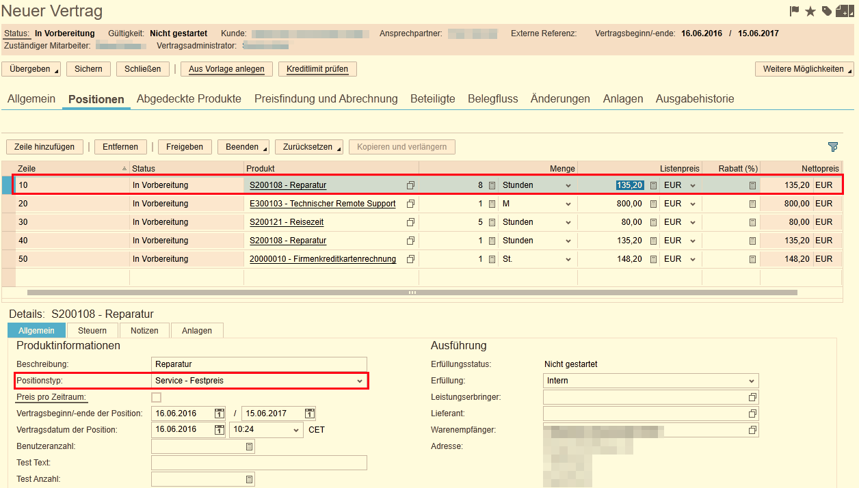Open the Abgedeckte Produkte tab
The image size is (859, 488).
189,99
